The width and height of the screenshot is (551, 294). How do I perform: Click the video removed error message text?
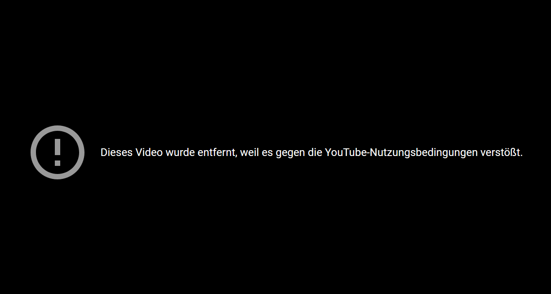coord(311,153)
